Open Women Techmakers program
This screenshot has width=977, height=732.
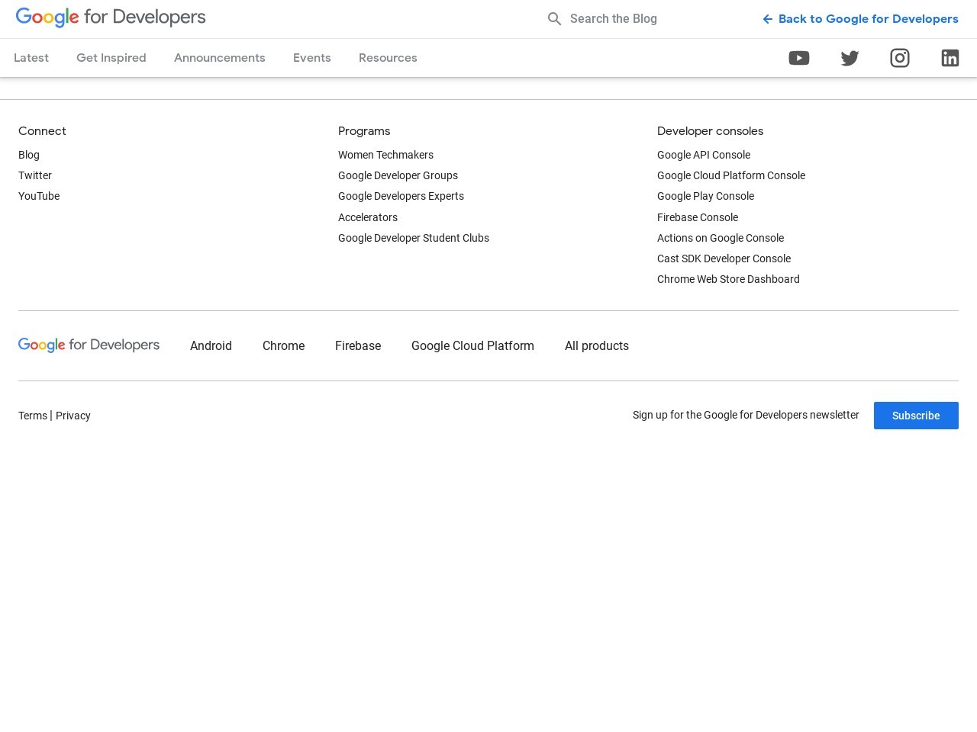point(385,155)
